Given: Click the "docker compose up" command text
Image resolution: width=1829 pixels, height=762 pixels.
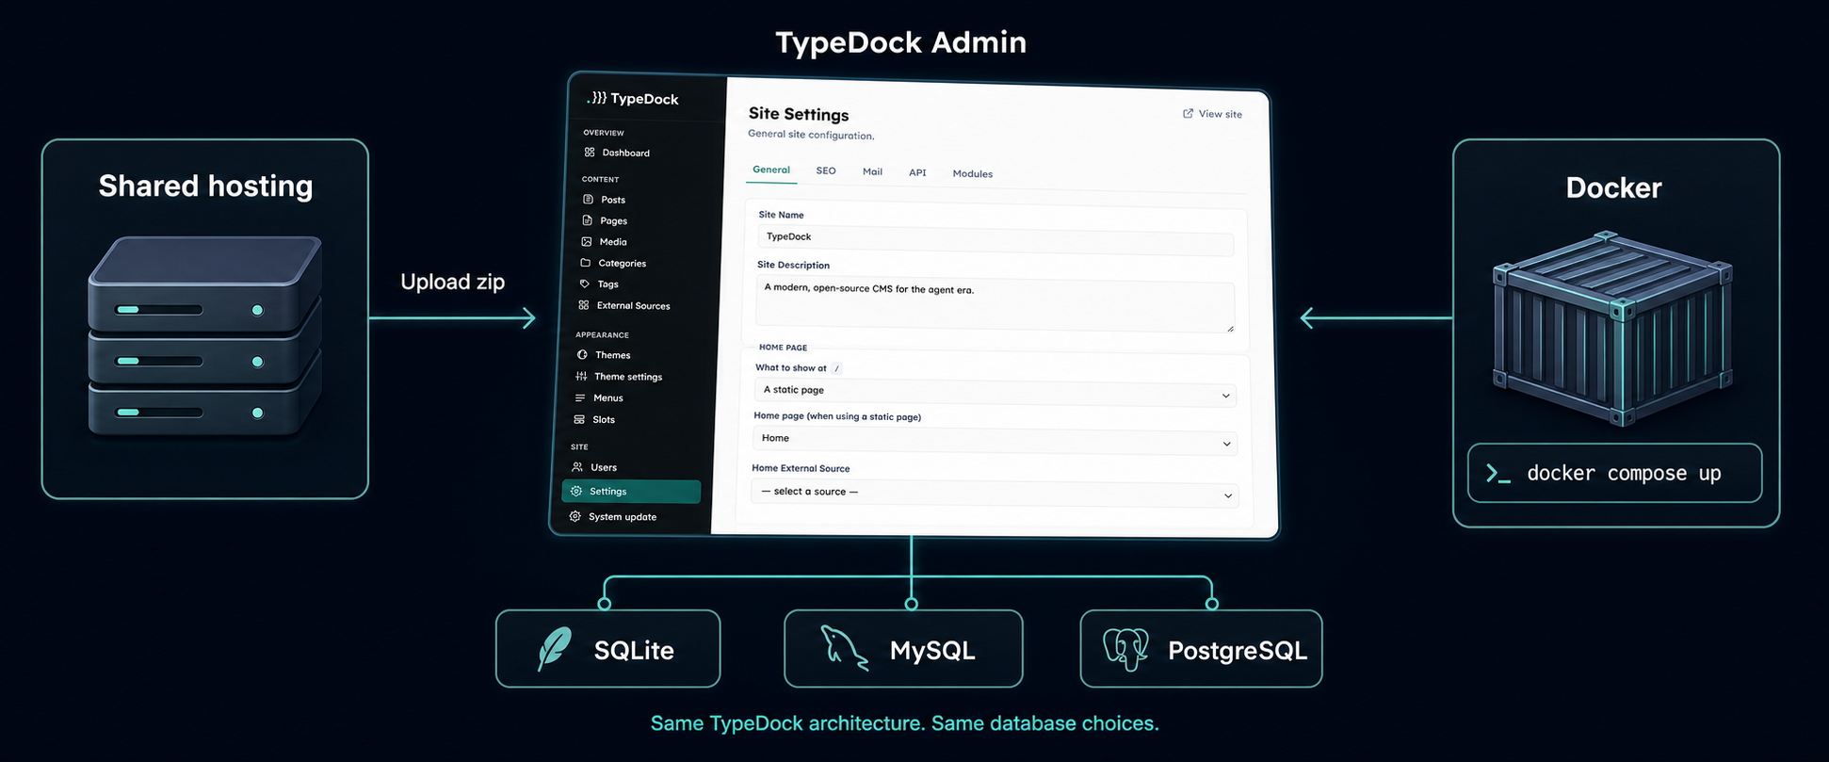Looking at the screenshot, I should [1624, 473].
